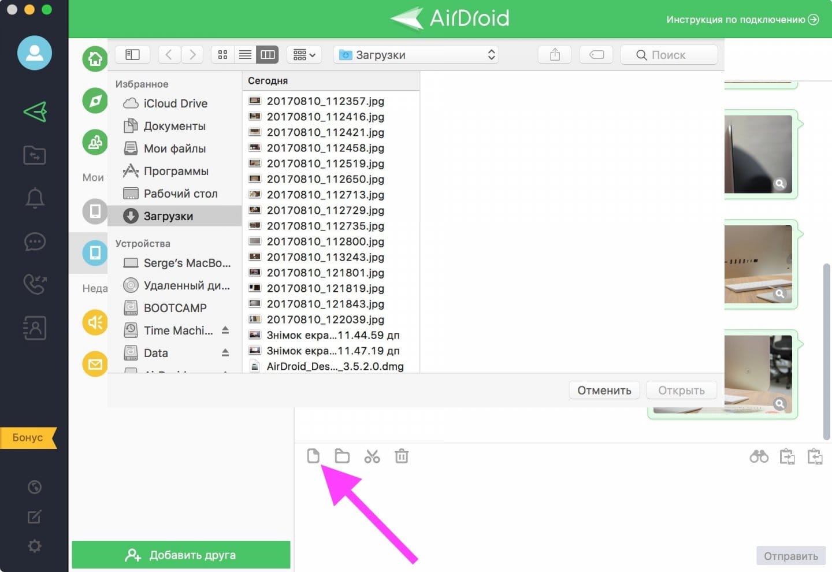832x572 pixels.
Task: Eject the Time Machine volume
Action: pyautogui.click(x=225, y=330)
